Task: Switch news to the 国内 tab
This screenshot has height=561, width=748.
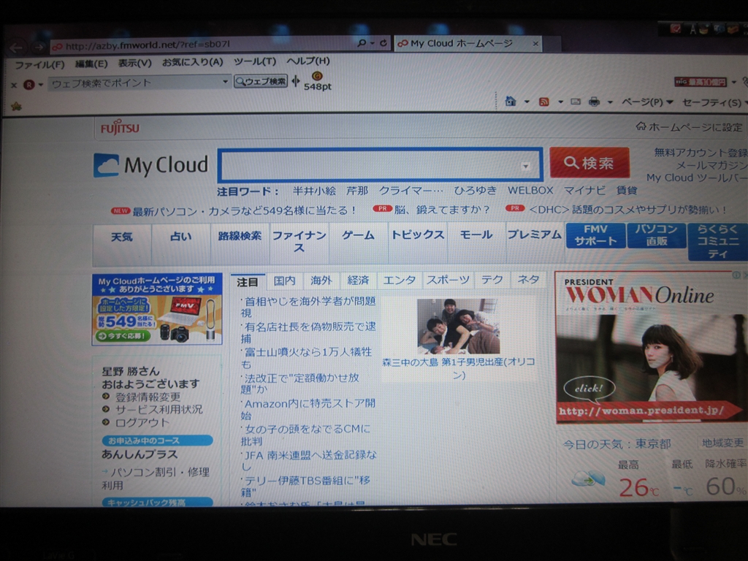Action: pyautogui.click(x=284, y=281)
